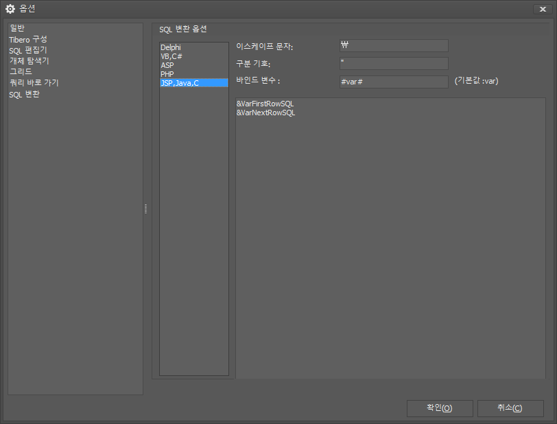Select 그리드 category
This screenshot has width=557, height=424.
point(21,72)
